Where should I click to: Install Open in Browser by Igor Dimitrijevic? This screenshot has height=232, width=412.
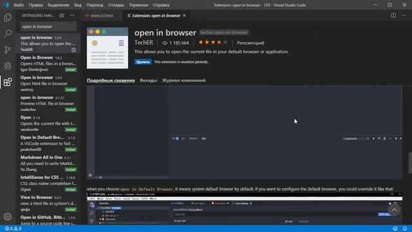tap(71, 70)
